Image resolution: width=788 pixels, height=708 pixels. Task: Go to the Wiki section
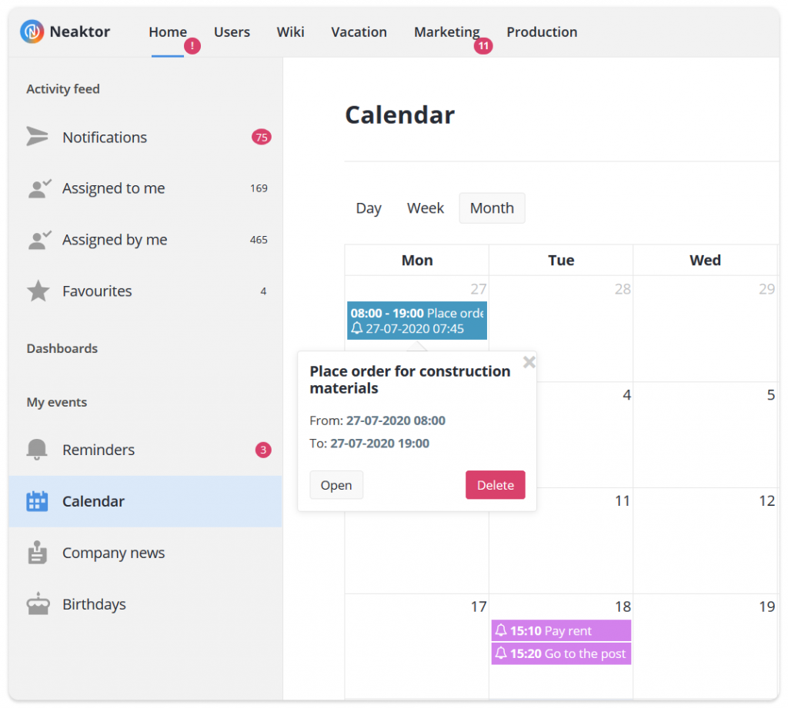click(290, 32)
